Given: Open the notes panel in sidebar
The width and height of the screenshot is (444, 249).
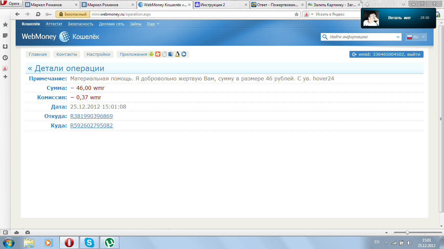Looking at the screenshot, I should coord(5,35).
